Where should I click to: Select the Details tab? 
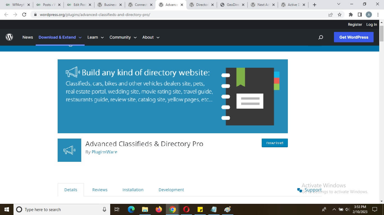71,190
